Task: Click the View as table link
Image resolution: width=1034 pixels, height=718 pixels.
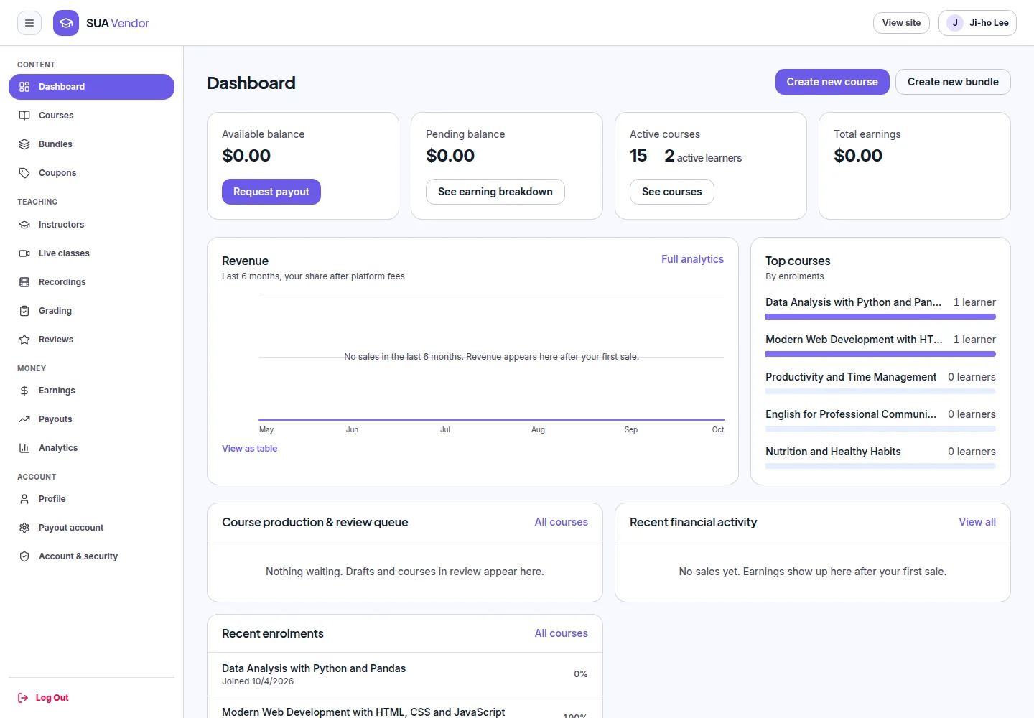Action: (x=250, y=449)
